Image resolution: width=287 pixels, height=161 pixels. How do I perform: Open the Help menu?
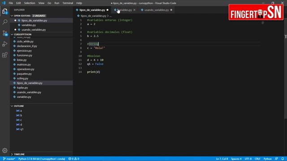pyautogui.click(x=79, y=3)
